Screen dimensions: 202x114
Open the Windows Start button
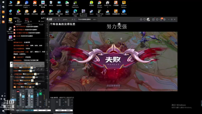point(3,2)
